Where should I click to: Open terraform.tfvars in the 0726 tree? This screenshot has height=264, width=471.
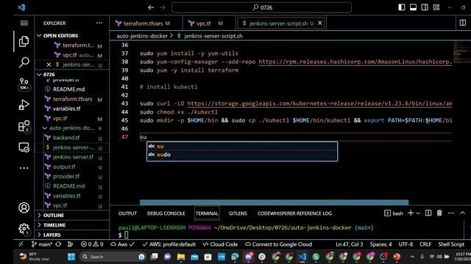click(x=72, y=99)
